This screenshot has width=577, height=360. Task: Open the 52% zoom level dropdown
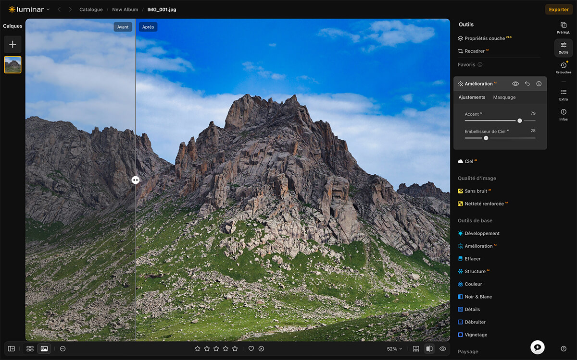click(x=394, y=349)
